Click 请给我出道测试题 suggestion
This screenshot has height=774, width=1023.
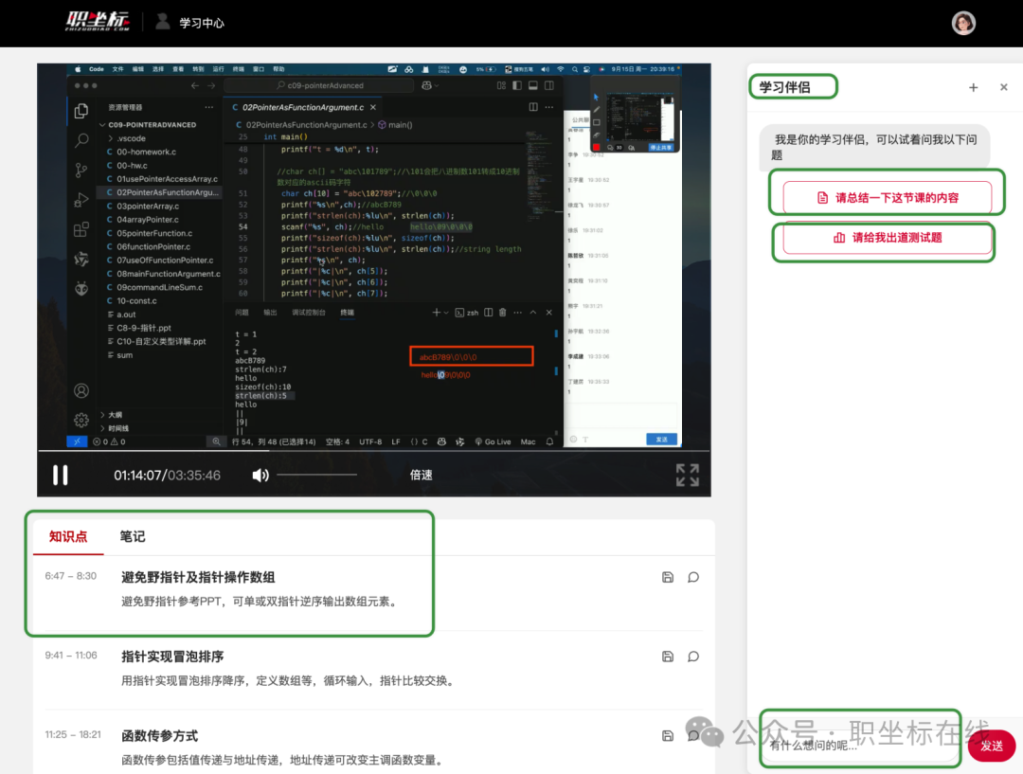tap(888, 238)
